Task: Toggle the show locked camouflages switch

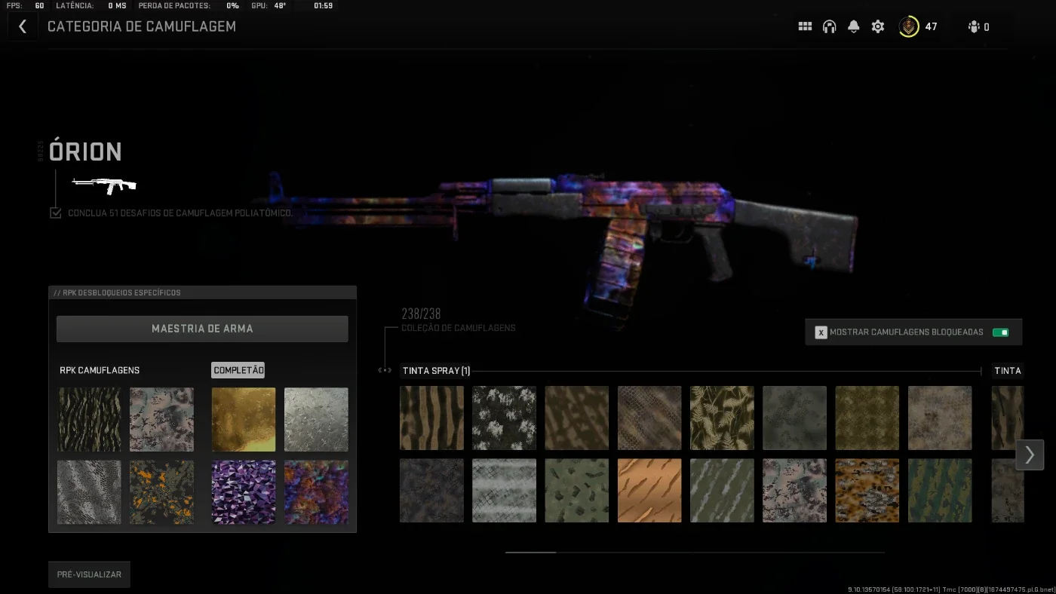Action: click(x=1000, y=332)
